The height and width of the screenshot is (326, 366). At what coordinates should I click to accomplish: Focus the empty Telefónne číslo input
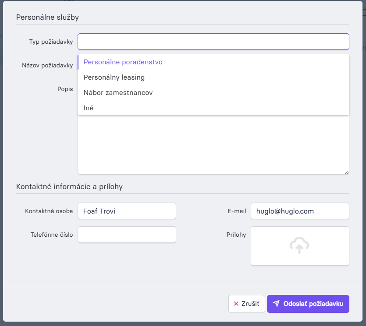tap(127, 235)
